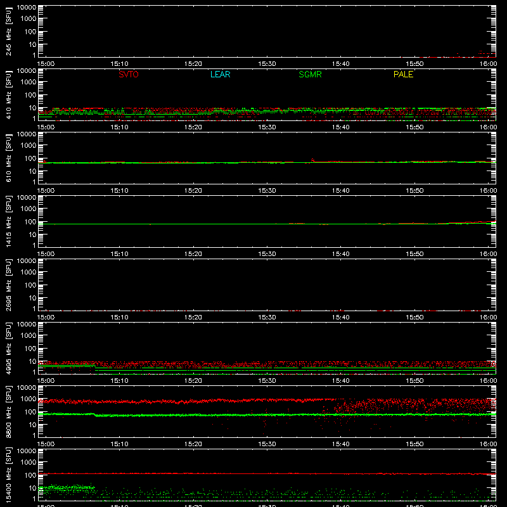The width and height of the screenshot is (507, 507).
Task: Click the 15:20 tick label under 410 MHz panel
Action: [x=193, y=127]
